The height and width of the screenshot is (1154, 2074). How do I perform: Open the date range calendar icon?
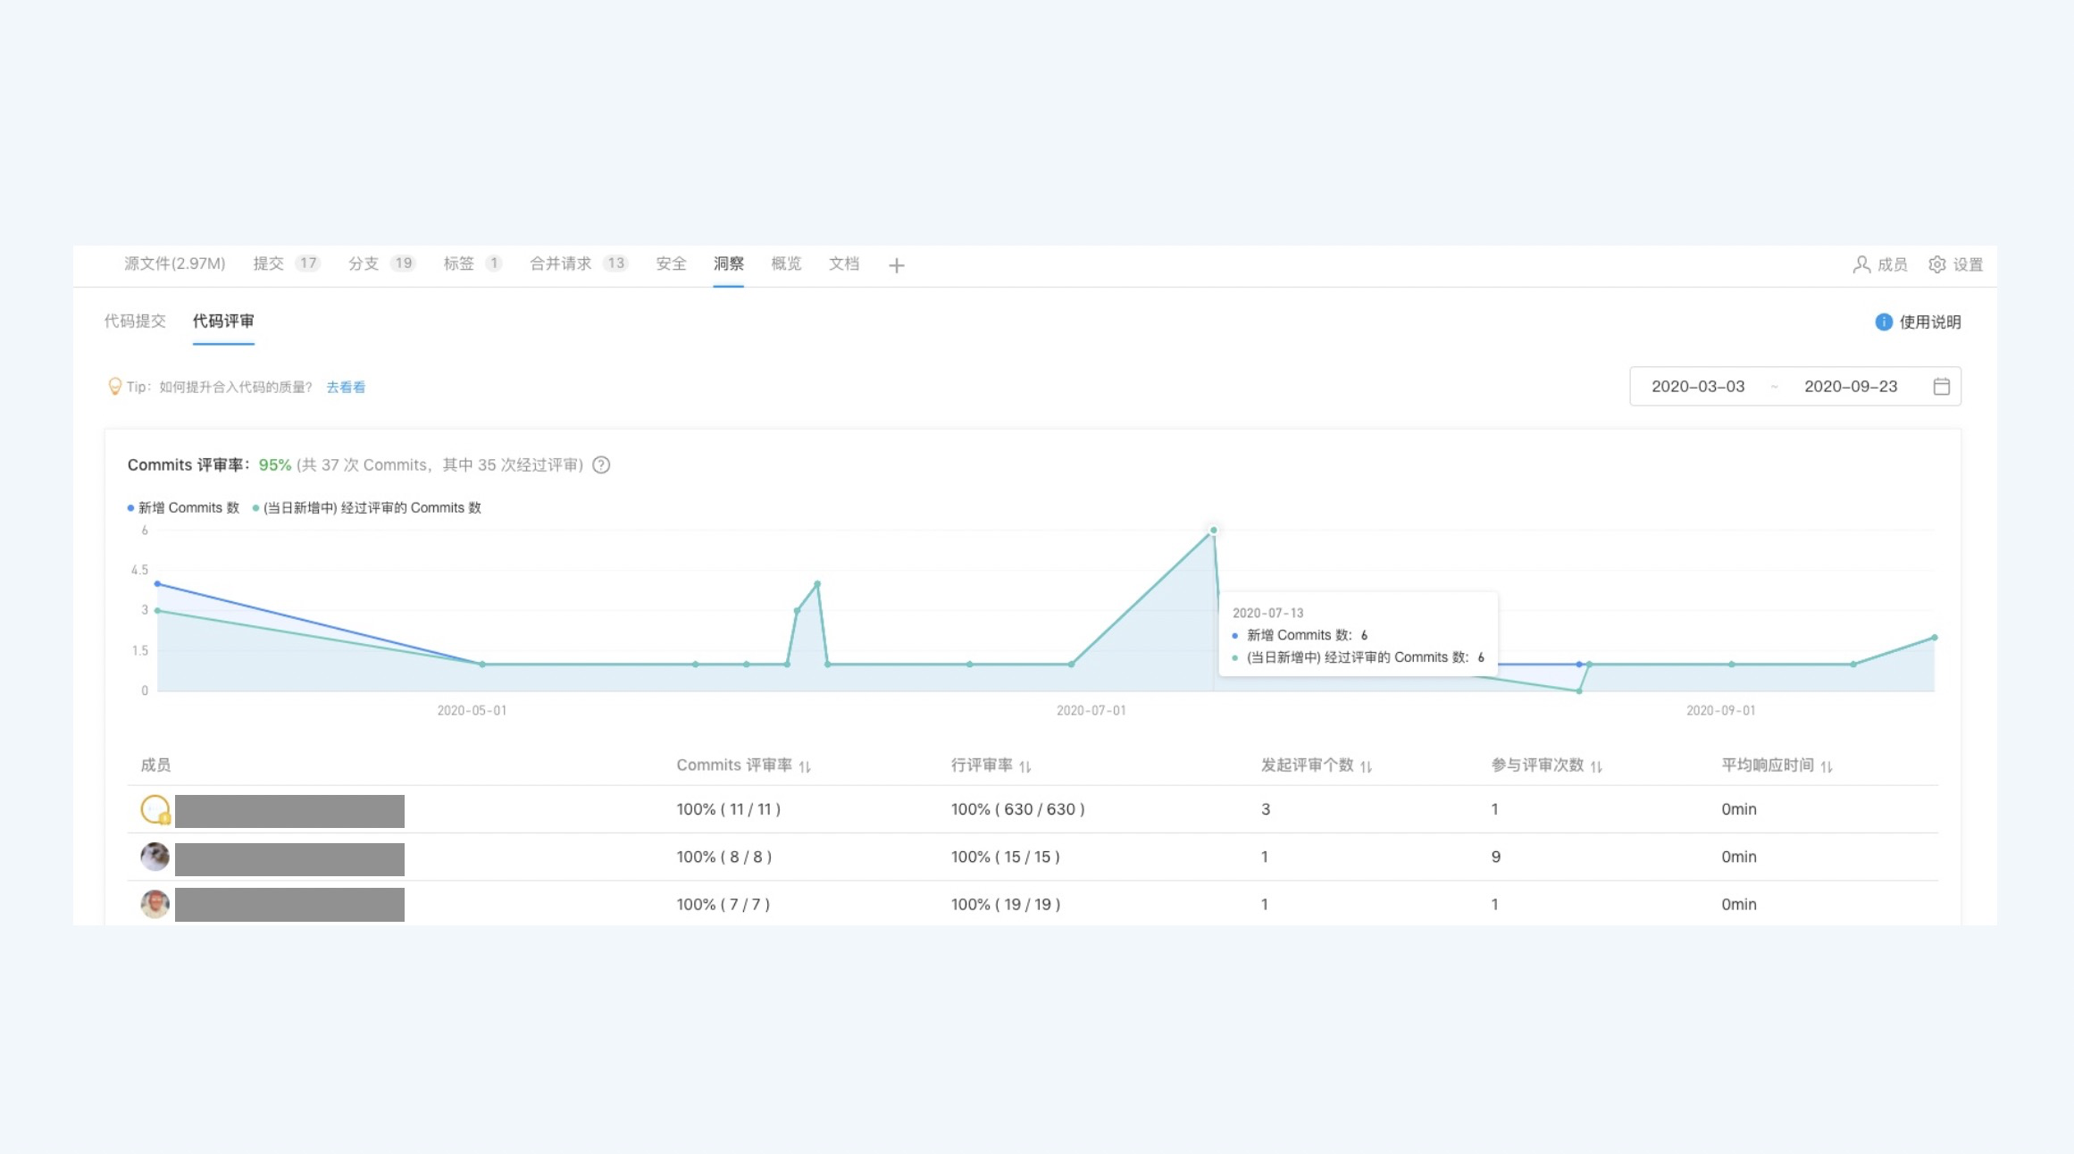(1941, 387)
